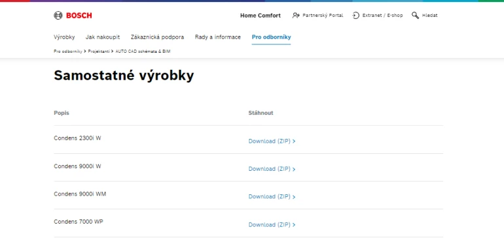Open the Zákaznická podpora menu
The image size is (504, 240).
[157, 37]
